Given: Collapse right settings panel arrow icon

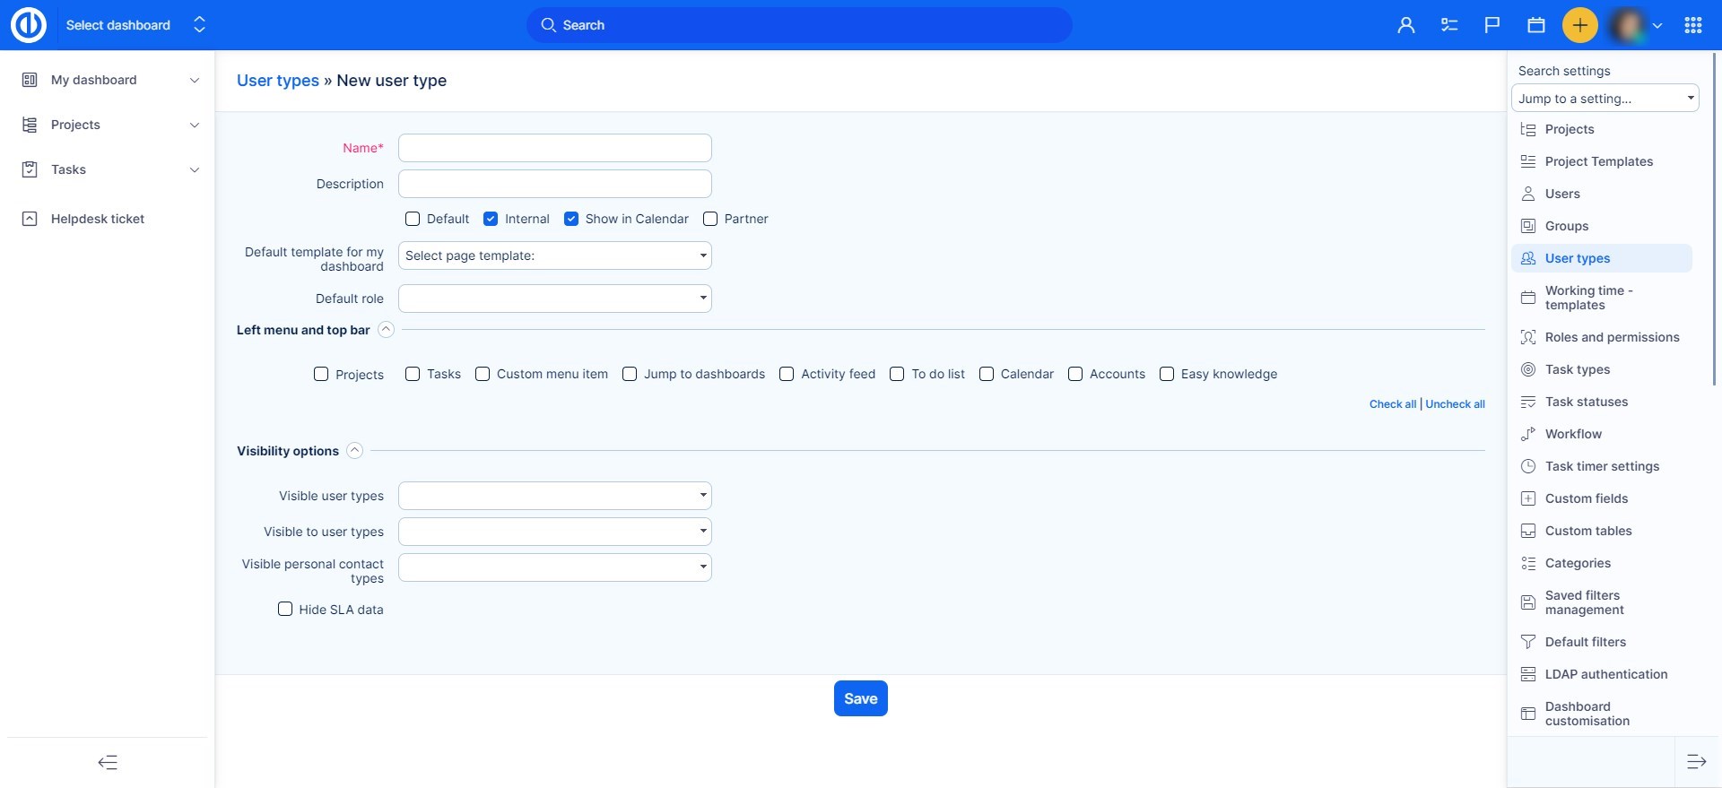Looking at the screenshot, I should 1696,762.
